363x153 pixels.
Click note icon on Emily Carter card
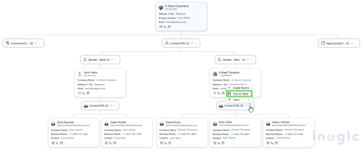click(x=223, y=143)
